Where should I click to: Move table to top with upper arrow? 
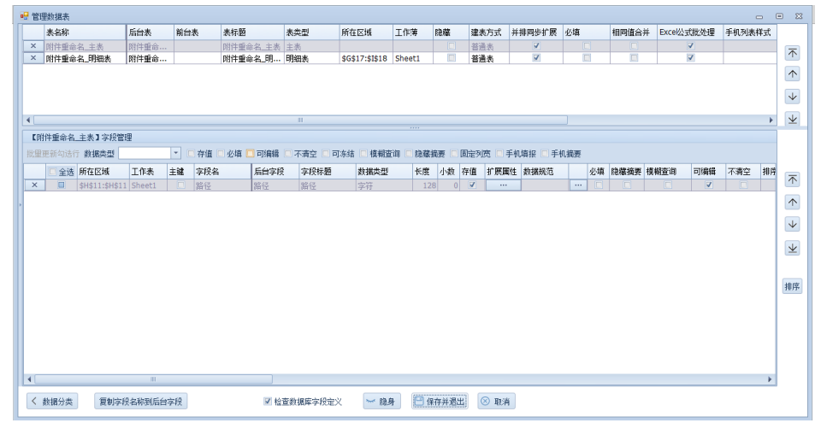(792, 53)
